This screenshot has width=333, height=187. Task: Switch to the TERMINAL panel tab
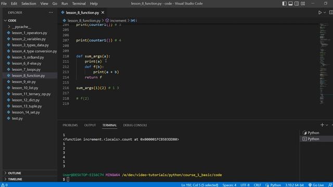tap(109, 125)
